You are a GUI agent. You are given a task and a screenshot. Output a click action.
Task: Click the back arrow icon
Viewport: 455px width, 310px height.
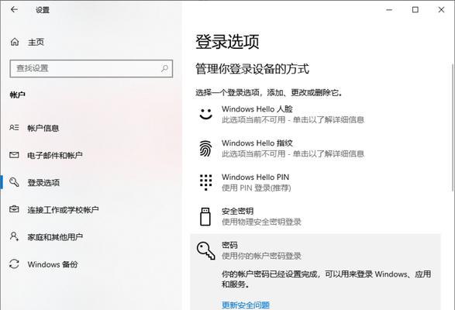tap(14, 9)
